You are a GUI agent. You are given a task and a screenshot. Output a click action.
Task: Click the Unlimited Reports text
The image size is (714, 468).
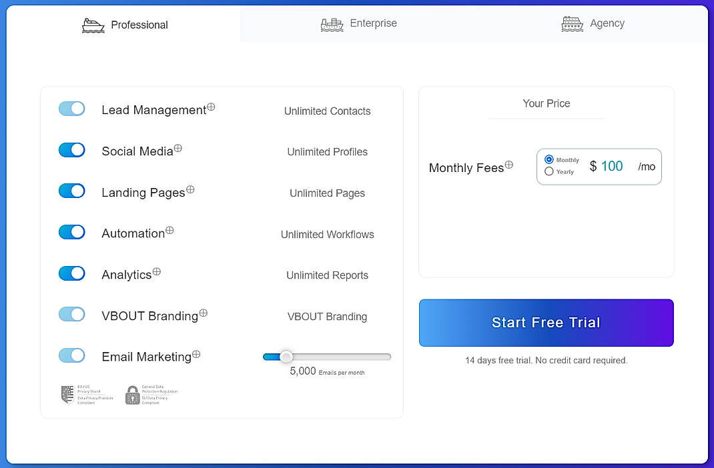328,275
